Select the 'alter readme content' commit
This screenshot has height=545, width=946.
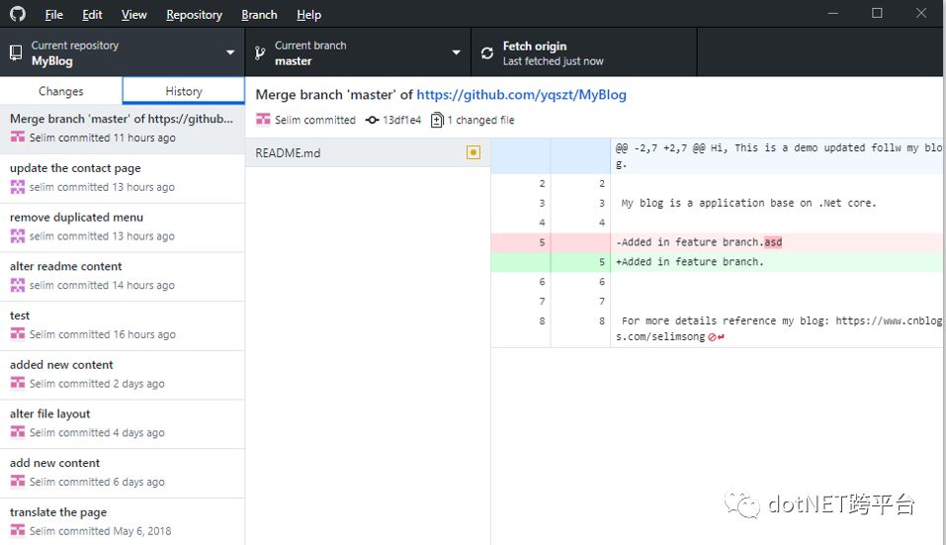pyautogui.click(x=123, y=276)
